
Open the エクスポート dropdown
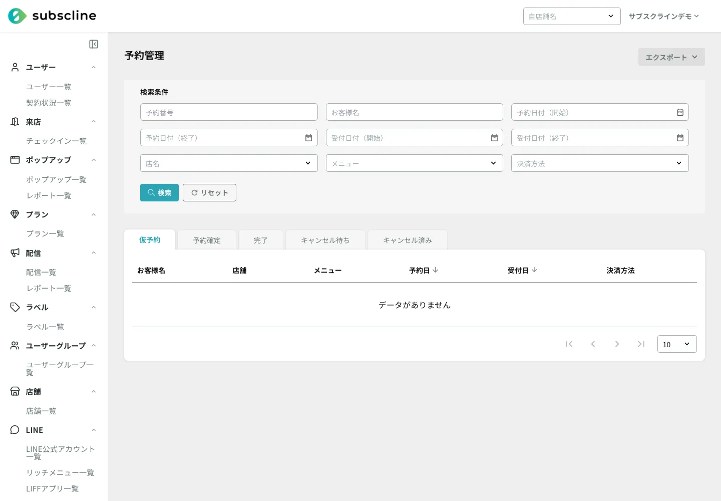pos(671,57)
